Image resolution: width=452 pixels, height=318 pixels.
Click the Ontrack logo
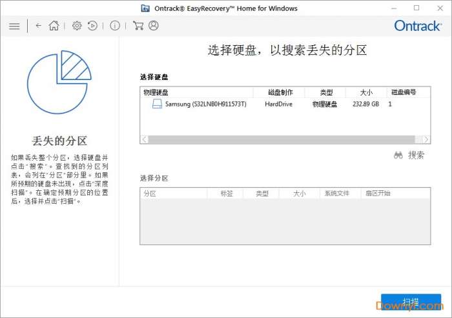pyautogui.click(x=418, y=26)
